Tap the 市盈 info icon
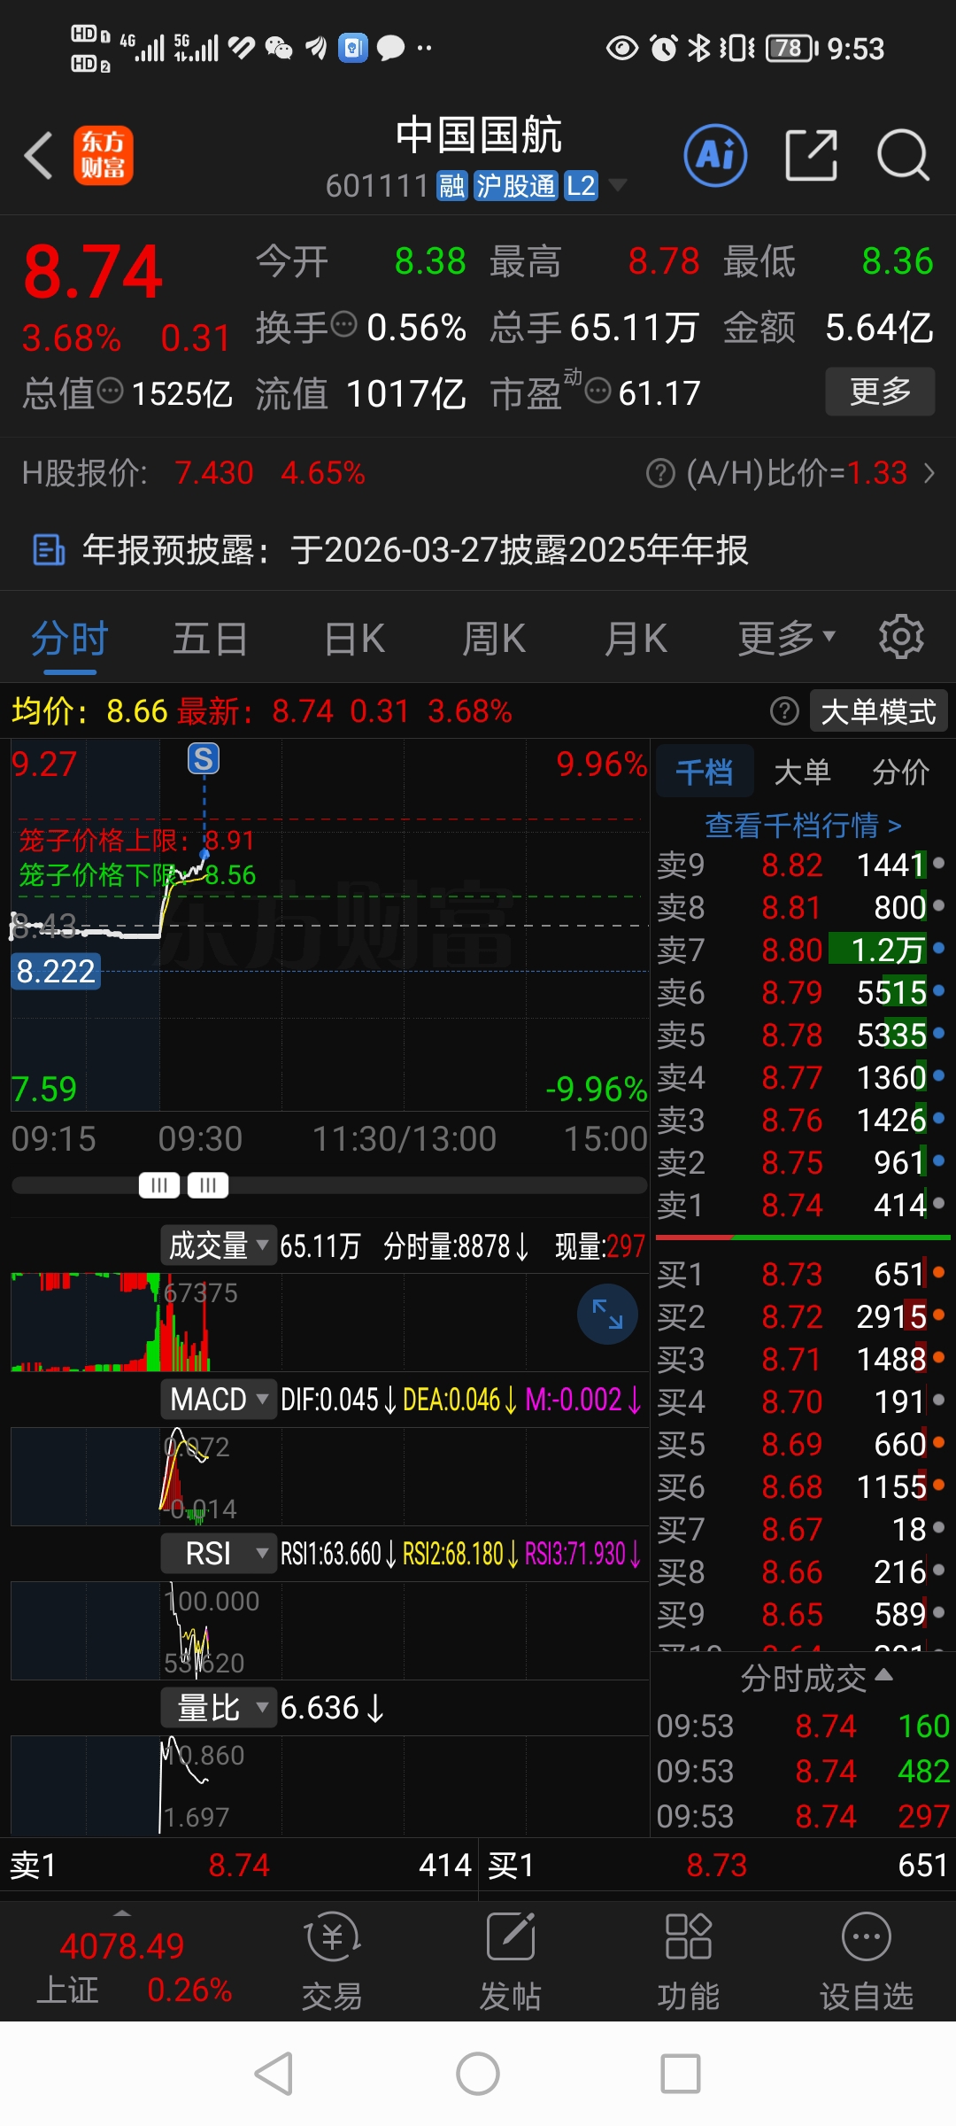This screenshot has height=2126, width=956. pyautogui.click(x=598, y=390)
